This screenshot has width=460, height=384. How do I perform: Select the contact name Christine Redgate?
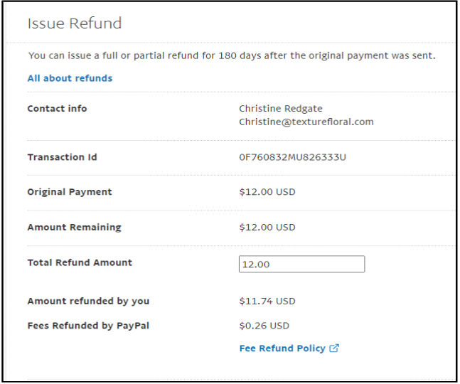click(281, 109)
